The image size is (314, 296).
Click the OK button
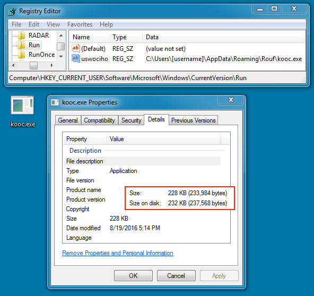133,275
